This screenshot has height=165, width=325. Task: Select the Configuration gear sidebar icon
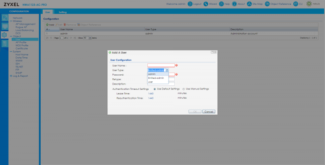(x=4, y=35)
